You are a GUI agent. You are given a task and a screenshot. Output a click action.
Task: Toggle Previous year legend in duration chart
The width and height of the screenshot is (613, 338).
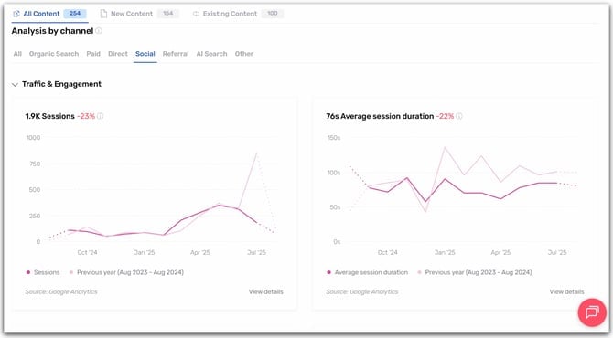(475, 272)
